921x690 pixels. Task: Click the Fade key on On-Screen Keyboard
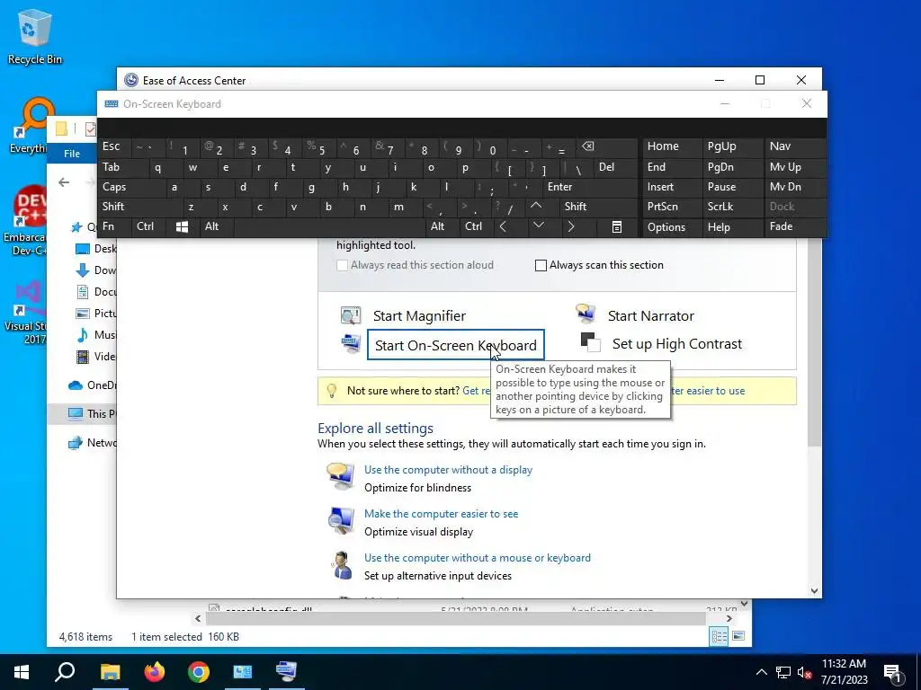[x=795, y=226]
